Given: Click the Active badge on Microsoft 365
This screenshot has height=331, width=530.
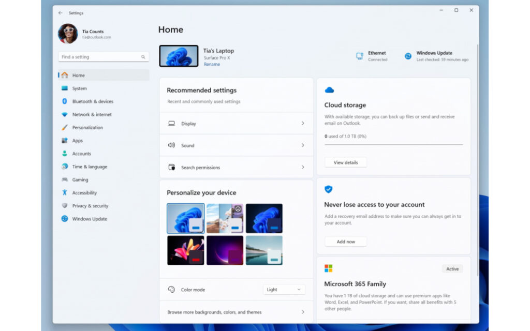Looking at the screenshot, I should (x=452, y=269).
